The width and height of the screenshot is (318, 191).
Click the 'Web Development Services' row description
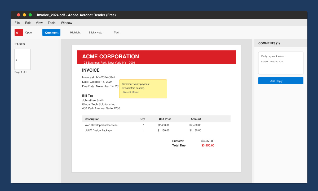click(101, 125)
